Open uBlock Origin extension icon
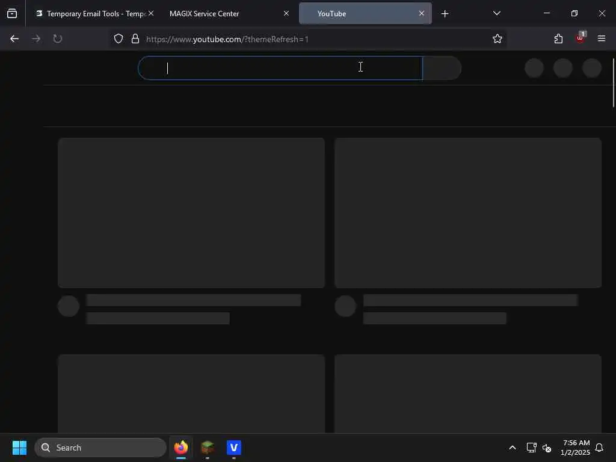616x462 pixels. point(580,38)
